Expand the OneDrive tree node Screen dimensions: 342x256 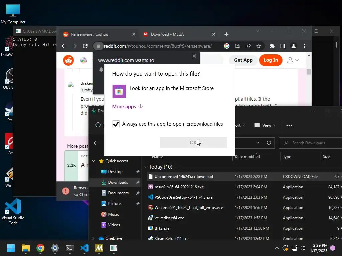click(94, 238)
